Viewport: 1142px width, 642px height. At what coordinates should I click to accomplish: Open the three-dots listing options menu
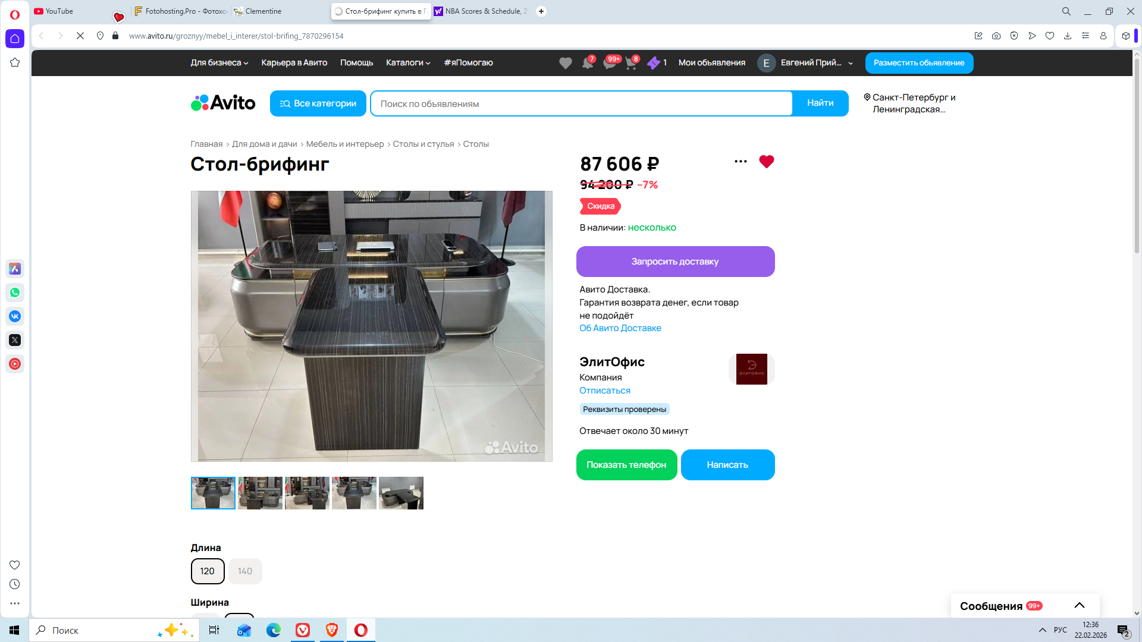(x=741, y=161)
